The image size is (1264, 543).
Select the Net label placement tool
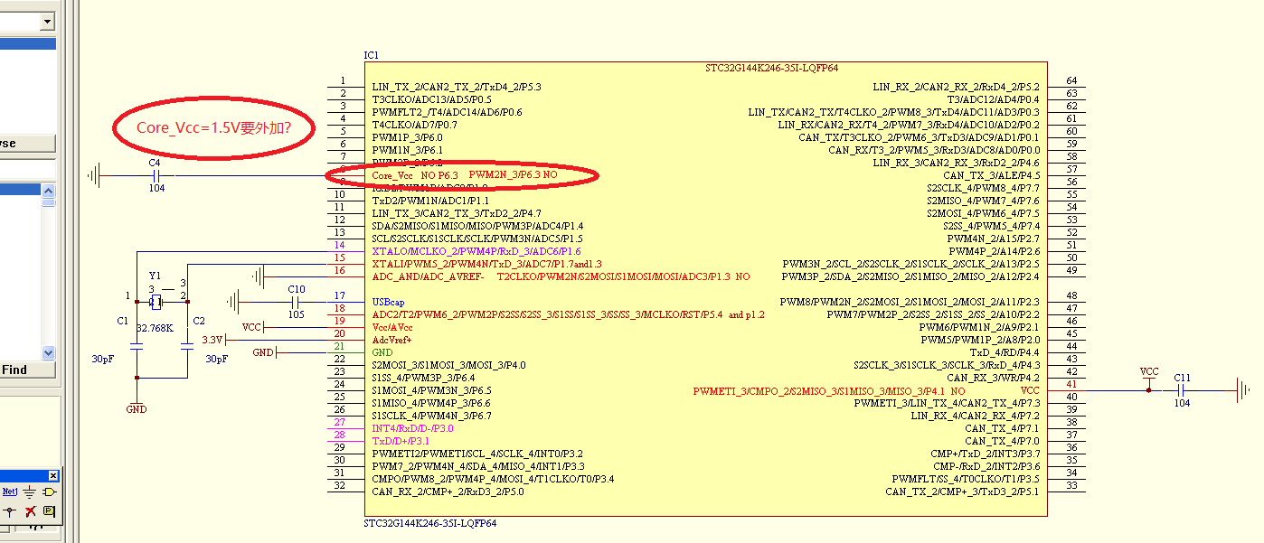point(10,492)
